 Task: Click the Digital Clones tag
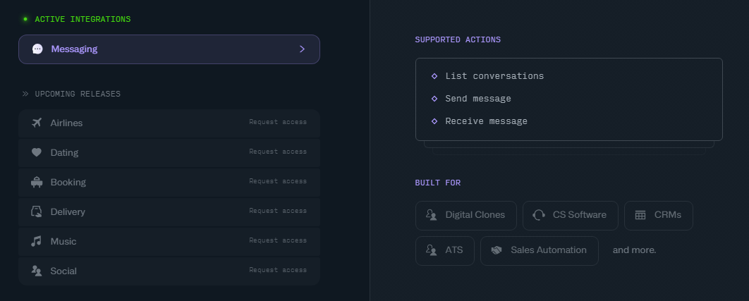click(x=466, y=215)
